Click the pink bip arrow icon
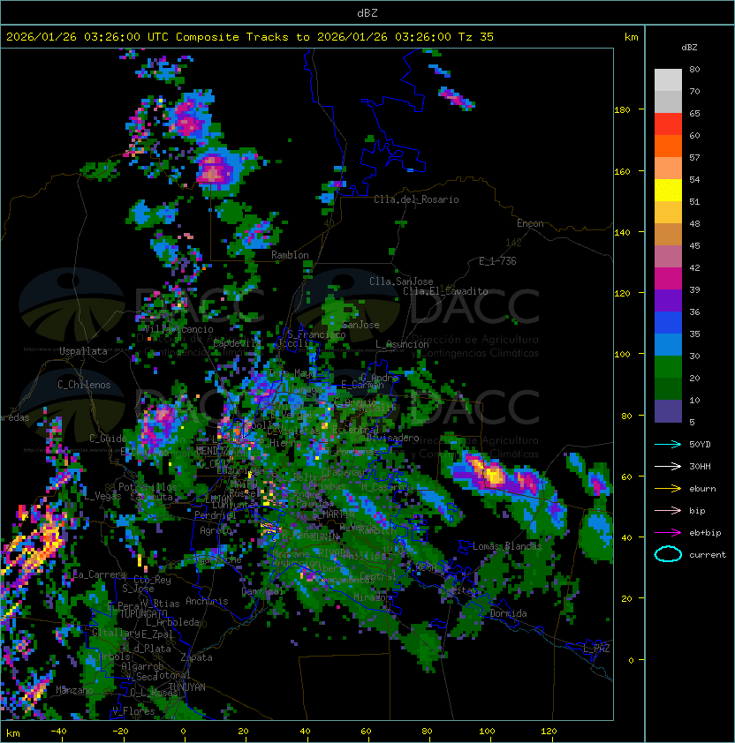Viewport: 735px width, 743px height. pyautogui.click(x=668, y=510)
